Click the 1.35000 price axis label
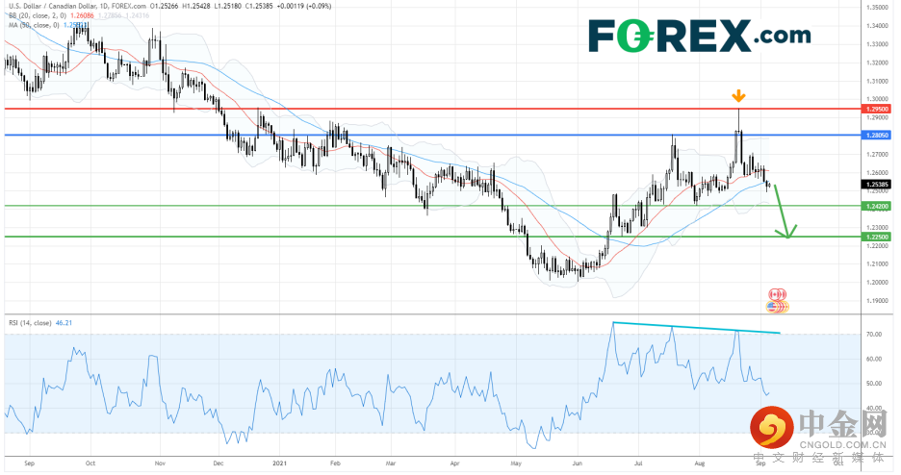This screenshot has width=901, height=475. point(876,8)
